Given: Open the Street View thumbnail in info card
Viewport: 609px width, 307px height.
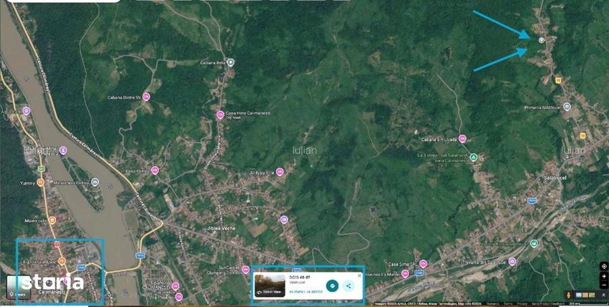Looking at the screenshot, I should click(x=270, y=285).
